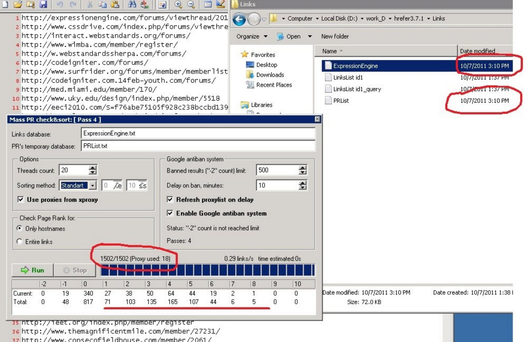Image resolution: width=527 pixels, height=342 pixels.
Task: Click the New document icon in editor toolbar
Action: coord(5,4)
